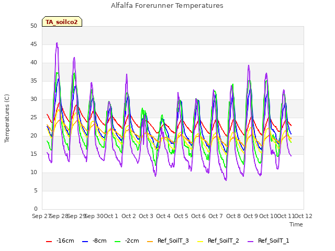Screen dimensions: 335x251
Task: Click the Oct 2 x-axis date label
Action: pyautogui.click(x=129, y=216)
